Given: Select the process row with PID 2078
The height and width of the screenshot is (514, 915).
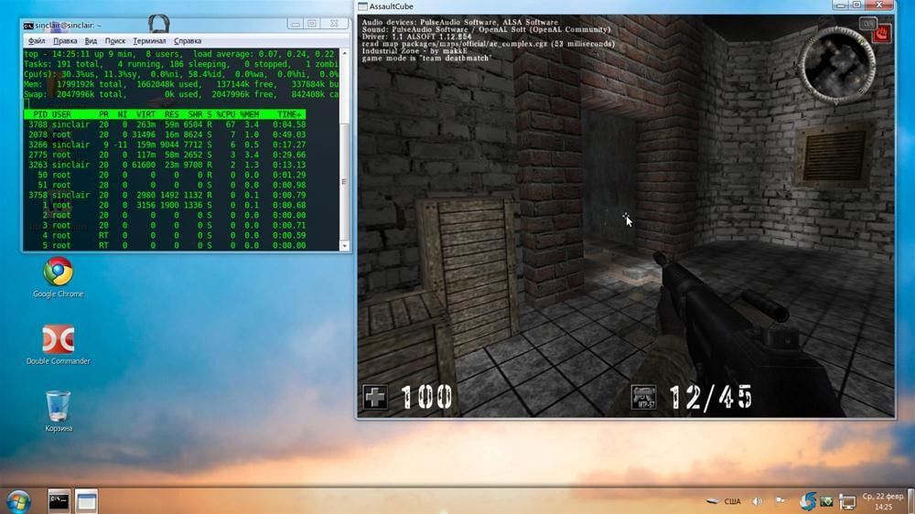Looking at the screenshot, I should [167, 134].
